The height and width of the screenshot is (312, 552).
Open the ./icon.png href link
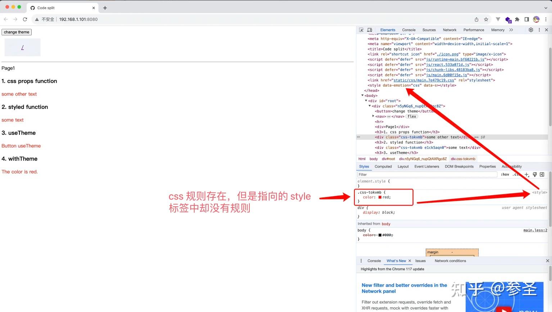448,54
